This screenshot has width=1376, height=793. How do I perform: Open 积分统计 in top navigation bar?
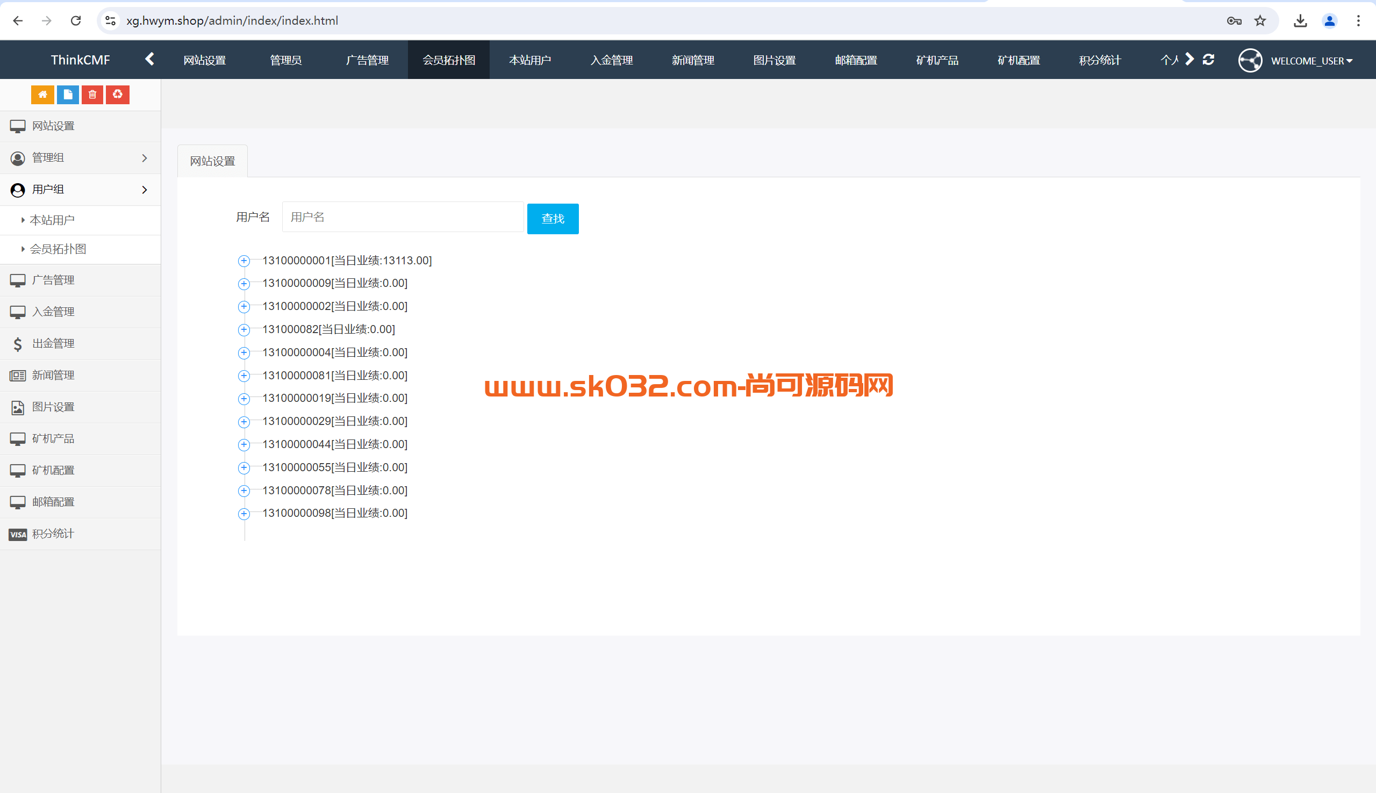1100,60
